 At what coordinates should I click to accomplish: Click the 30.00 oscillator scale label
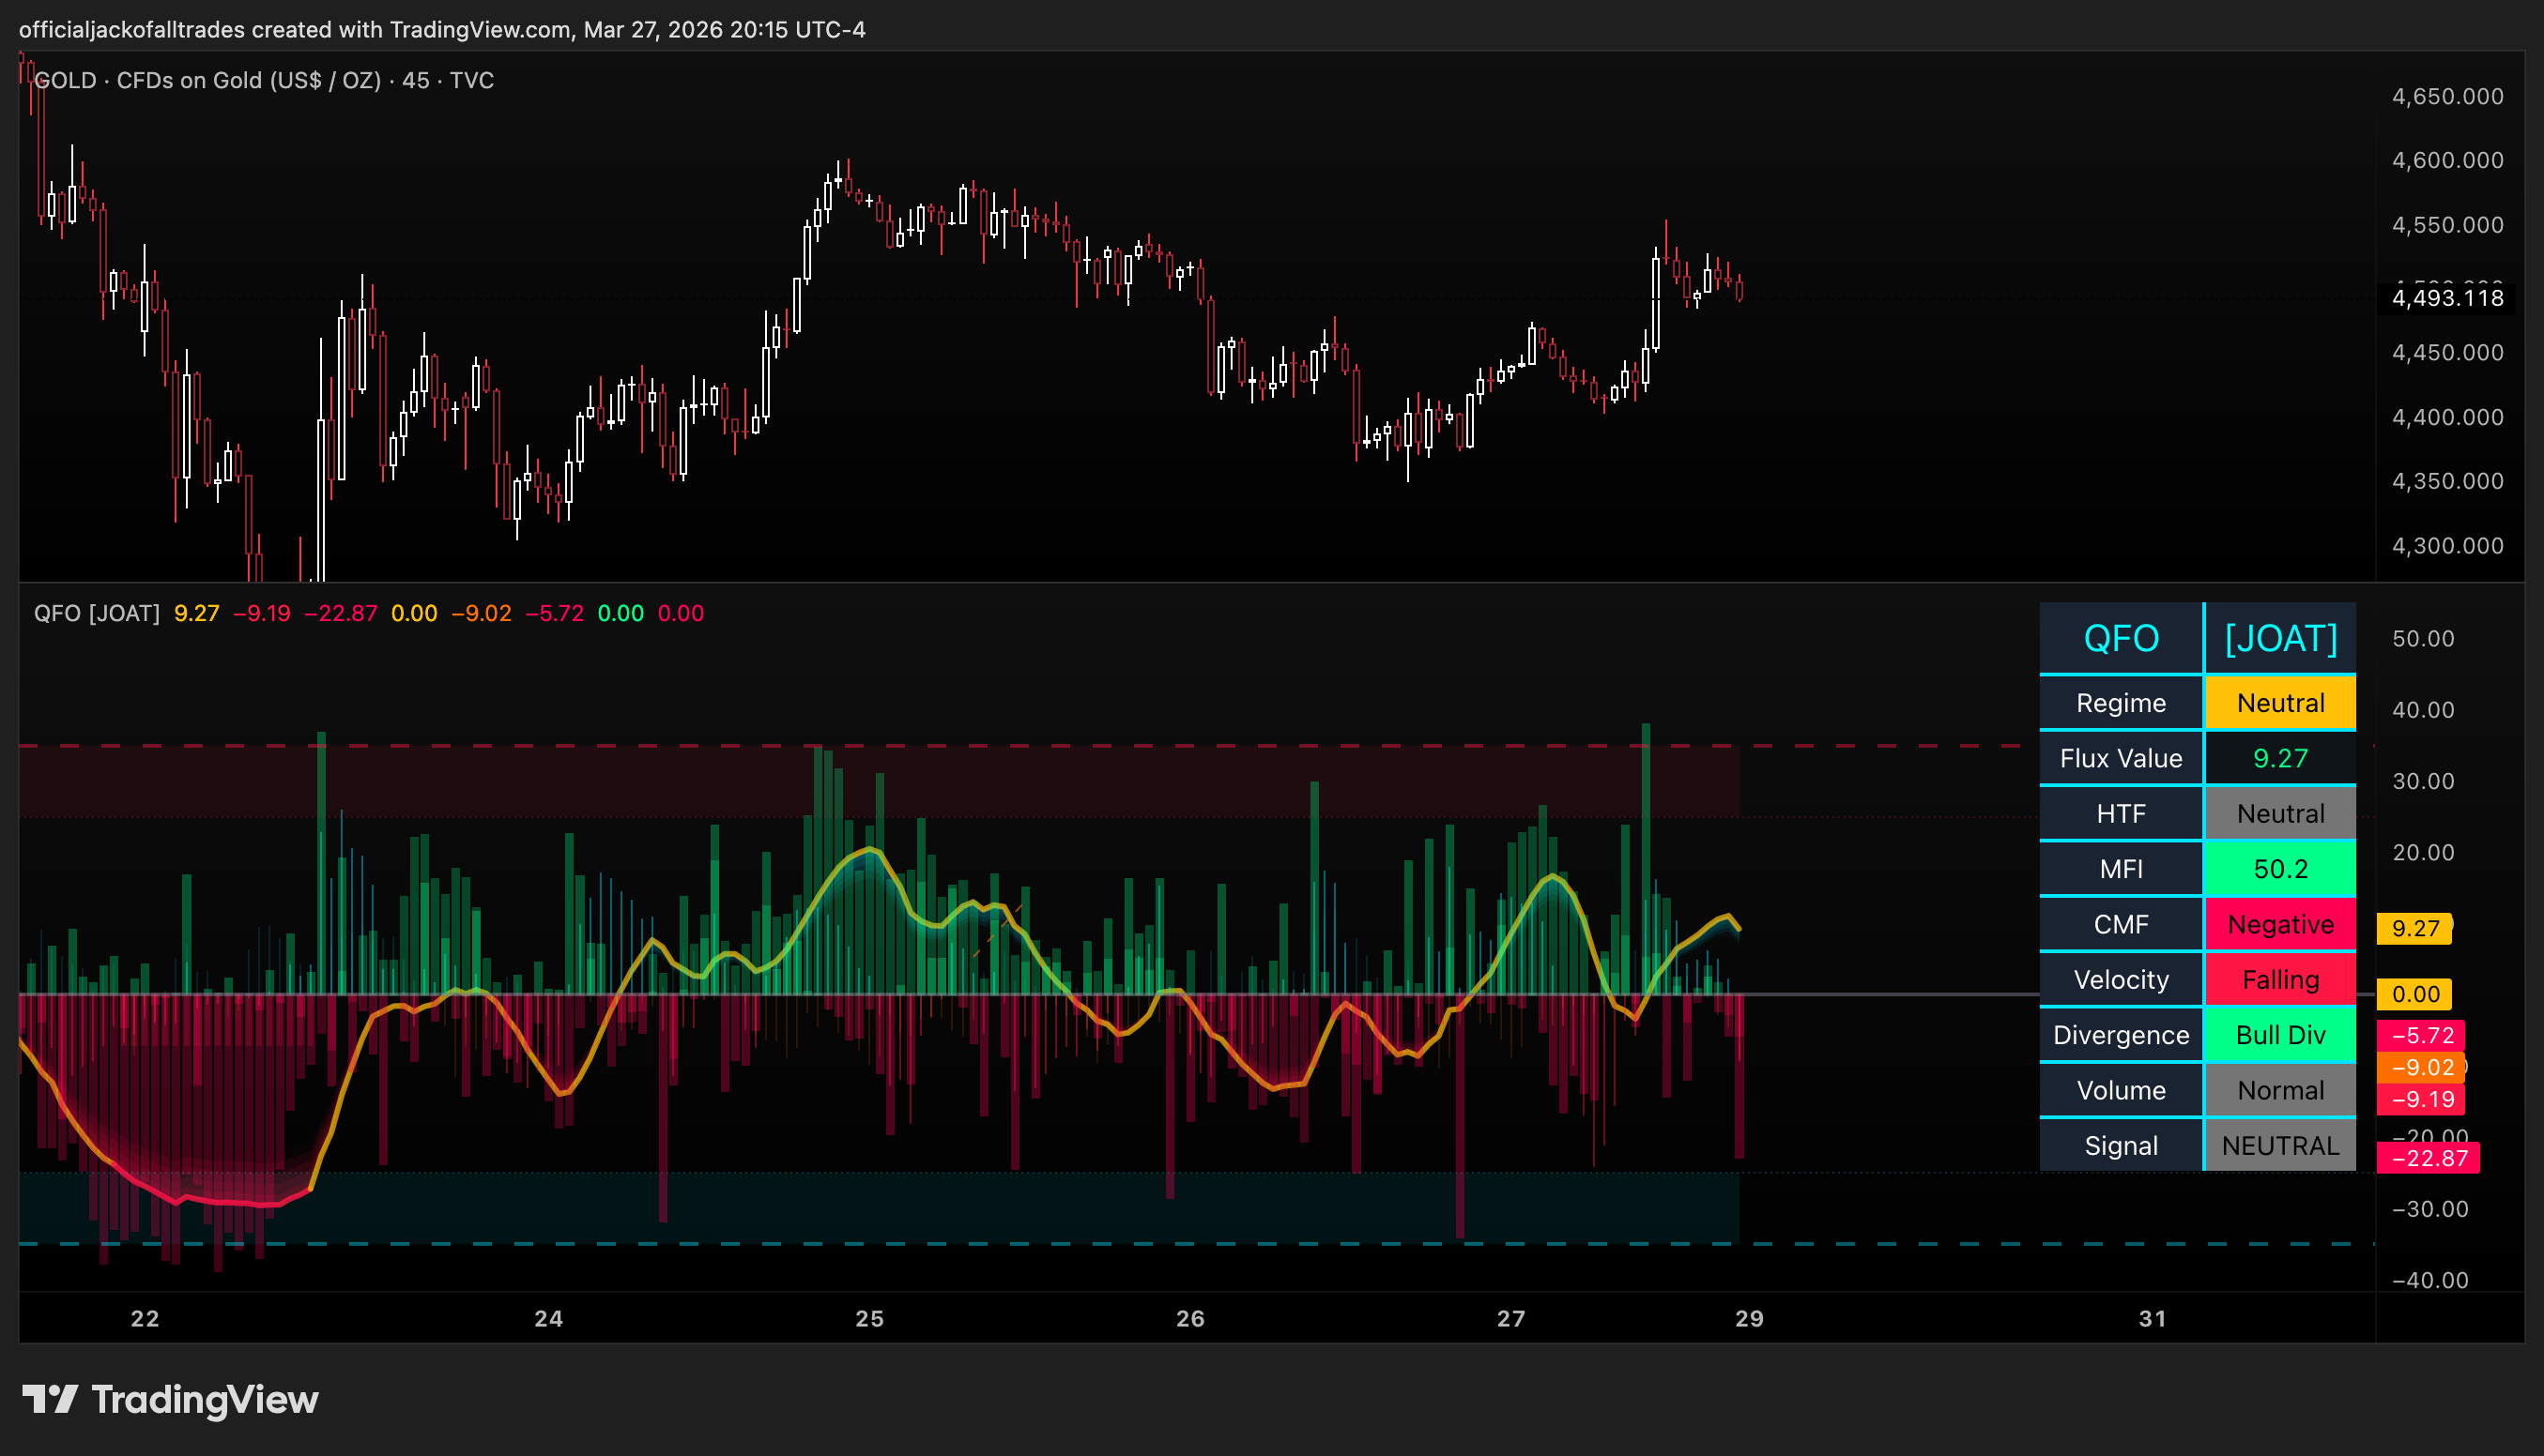pos(2423,781)
